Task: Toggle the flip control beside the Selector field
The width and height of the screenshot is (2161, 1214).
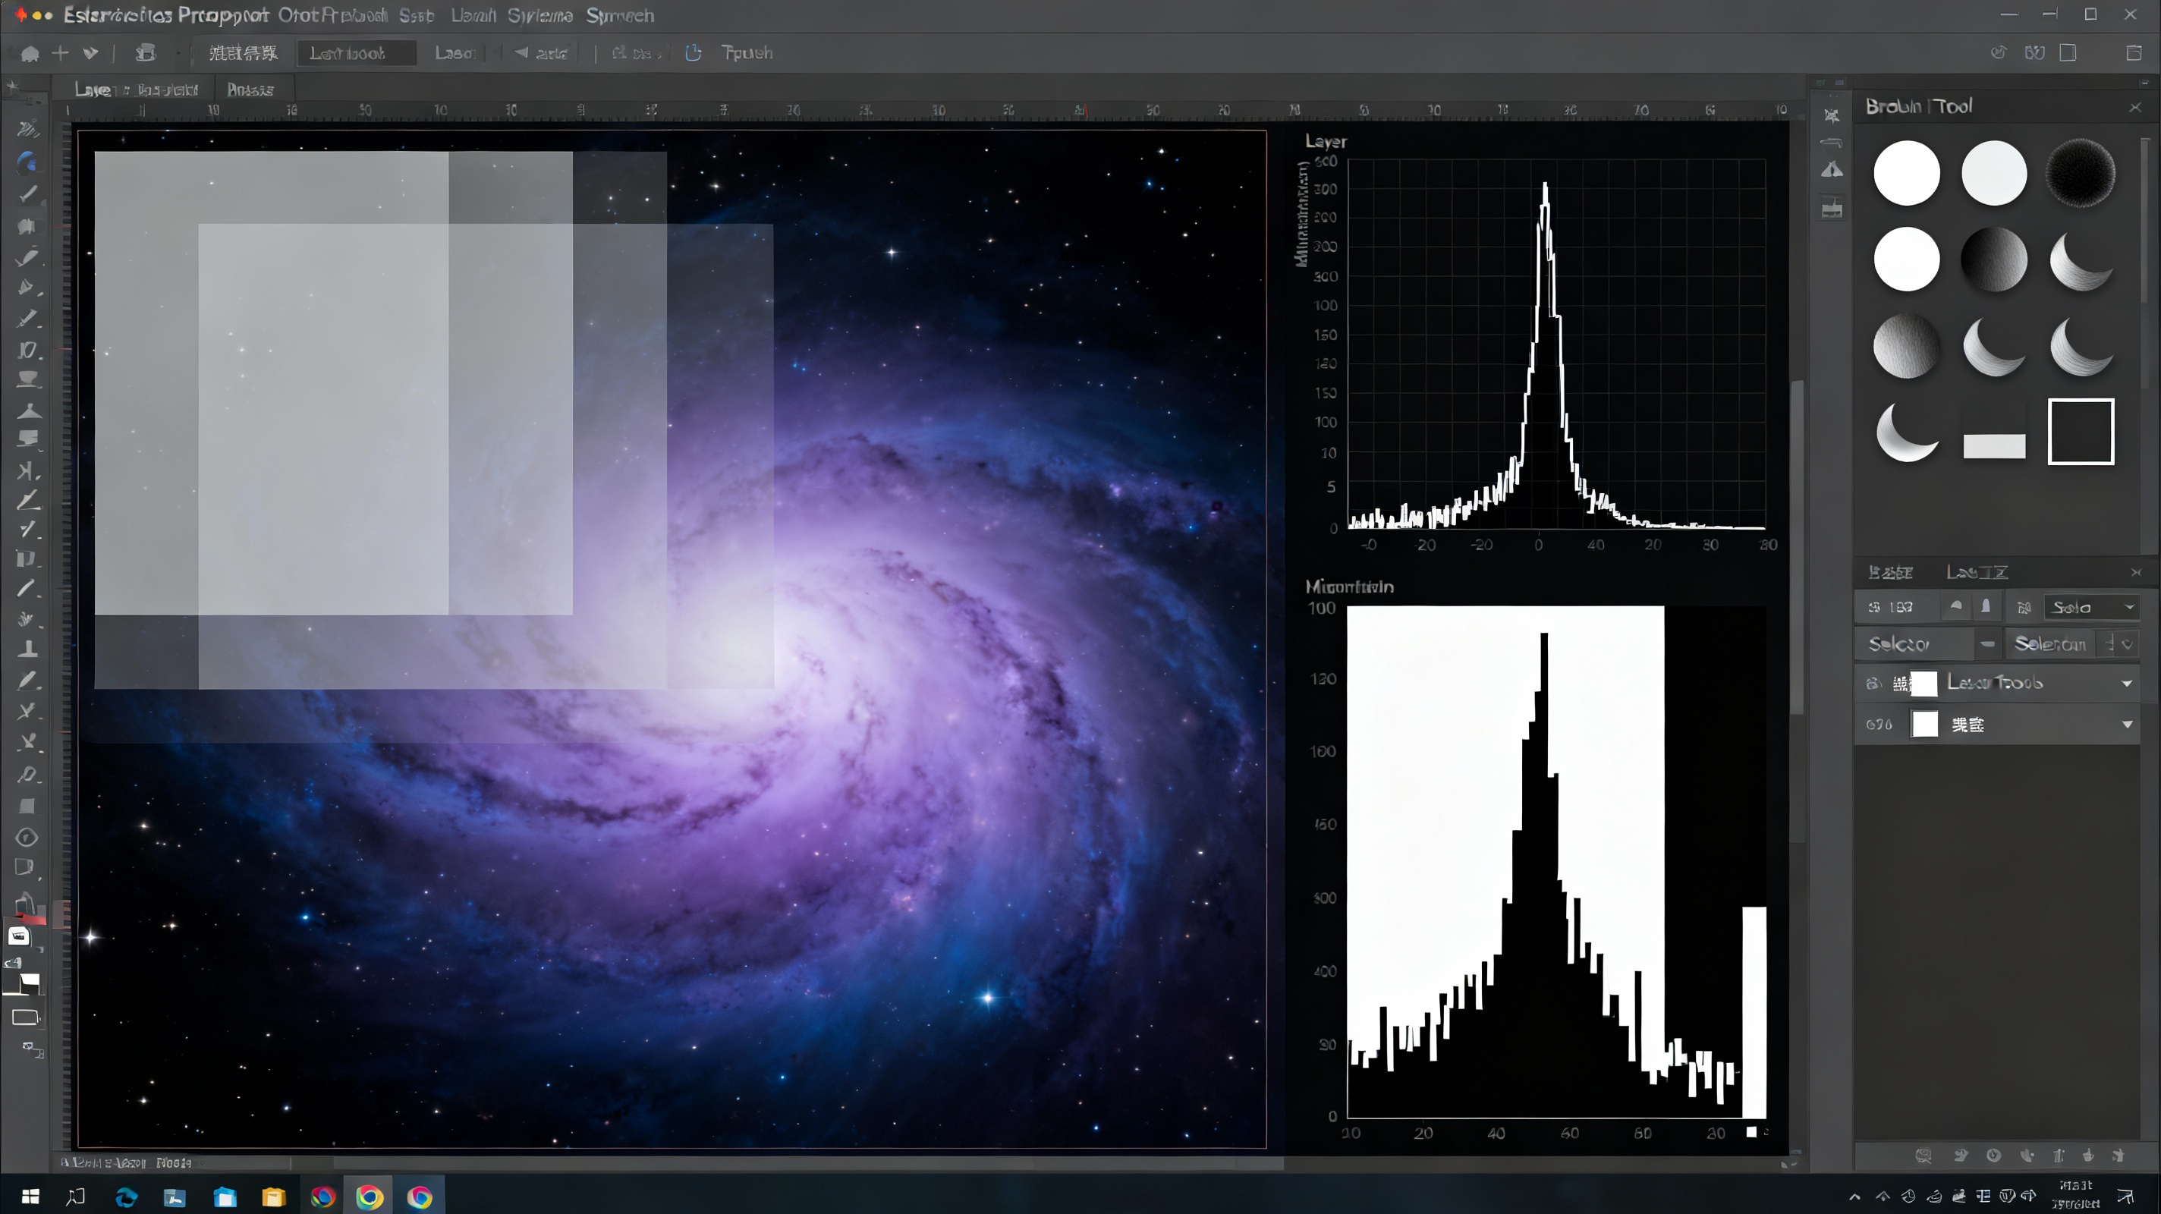Action: click(1986, 644)
